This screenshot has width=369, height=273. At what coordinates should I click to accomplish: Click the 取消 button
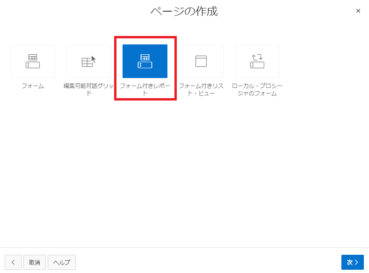[x=35, y=262]
